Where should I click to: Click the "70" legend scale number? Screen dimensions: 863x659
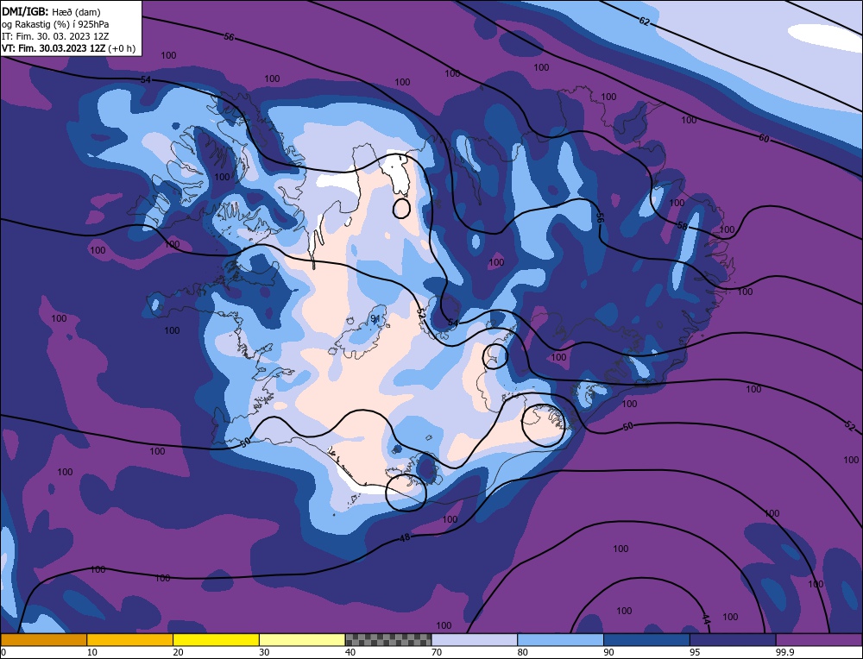click(x=437, y=652)
